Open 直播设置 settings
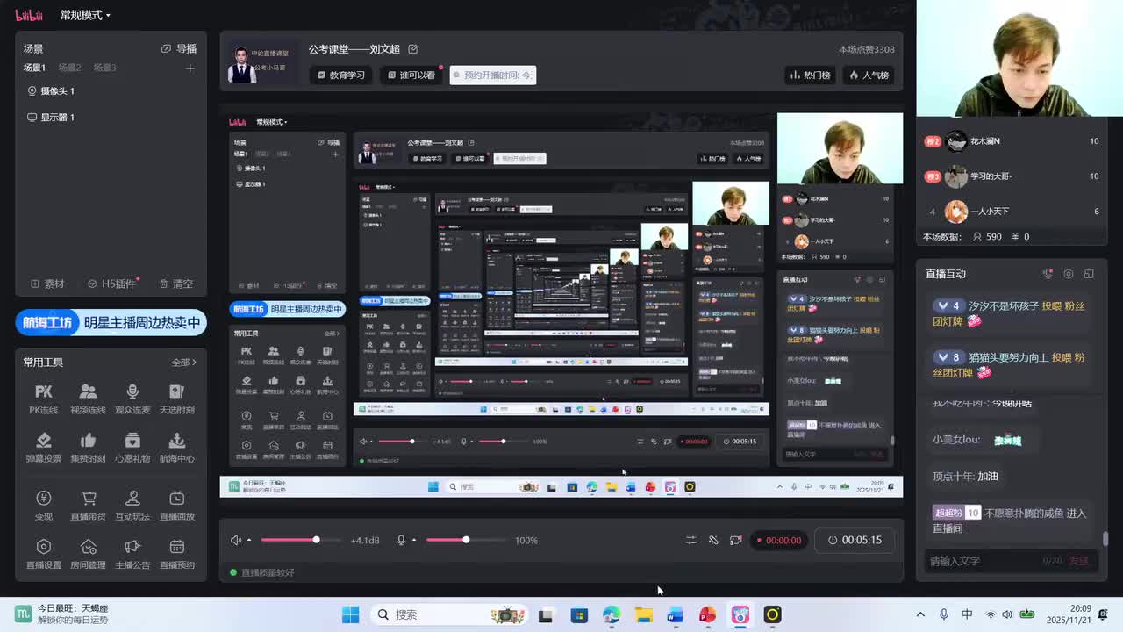This screenshot has height=632, width=1123. click(x=44, y=555)
